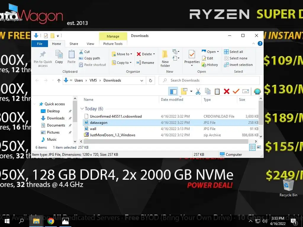Open file History
Screen dimensions: 303x227
click(210, 65)
